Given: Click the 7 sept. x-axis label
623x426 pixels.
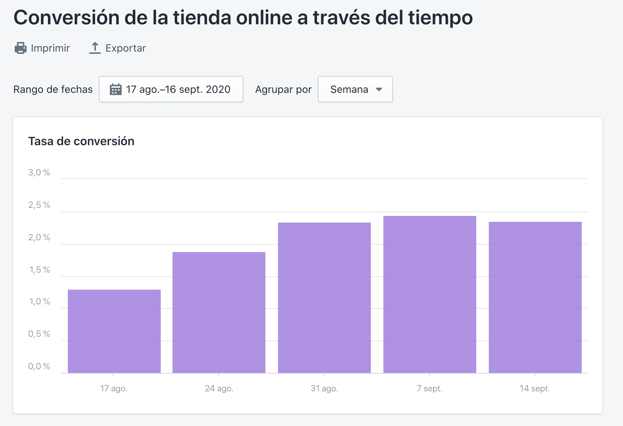Looking at the screenshot, I should click(429, 388).
